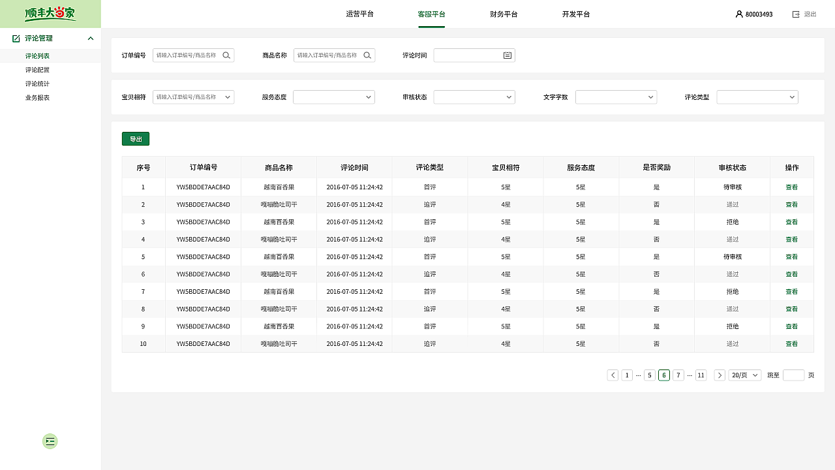Go to page 1 in pagination

coord(627,375)
